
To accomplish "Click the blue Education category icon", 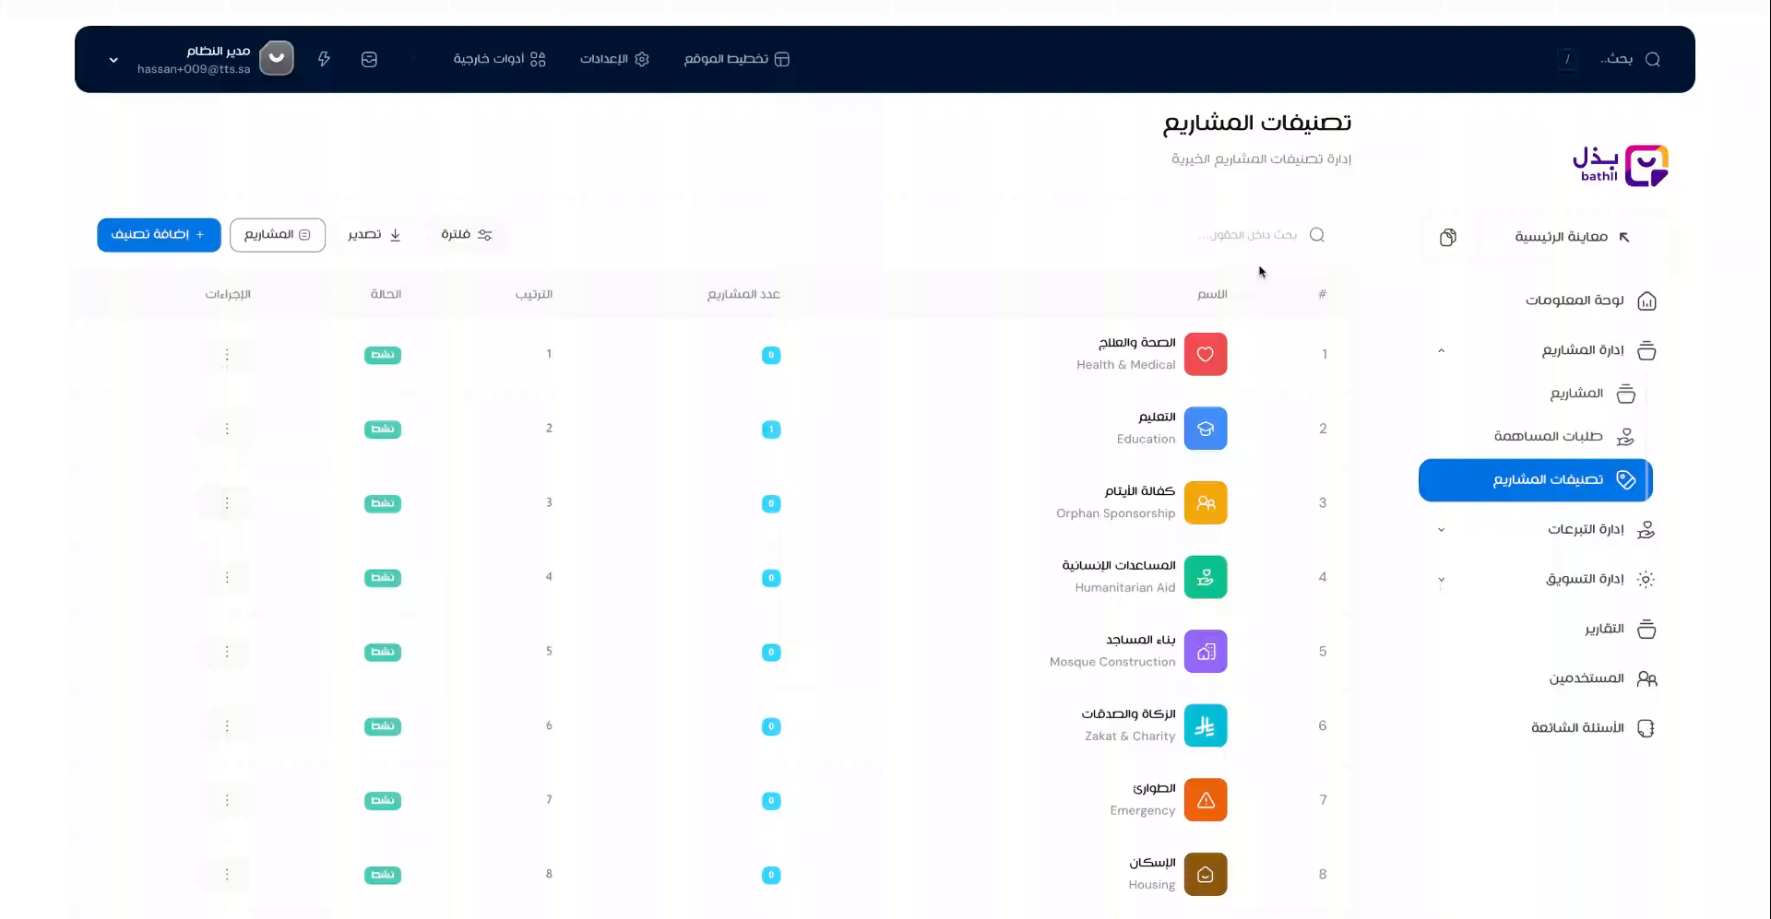I will (x=1205, y=429).
